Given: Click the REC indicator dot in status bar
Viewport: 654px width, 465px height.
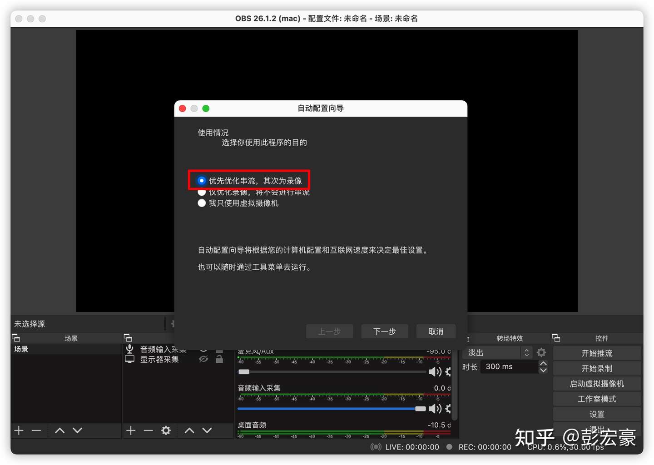Looking at the screenshot, I should 449,447.
